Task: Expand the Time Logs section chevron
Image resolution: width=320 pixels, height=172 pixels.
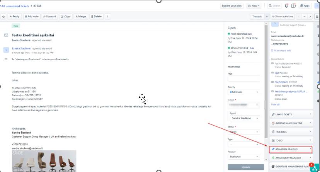Action: (x=310, y=131)
